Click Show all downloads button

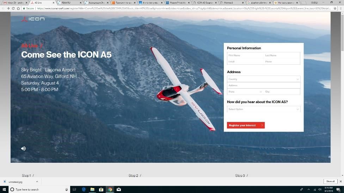(330, 181)
